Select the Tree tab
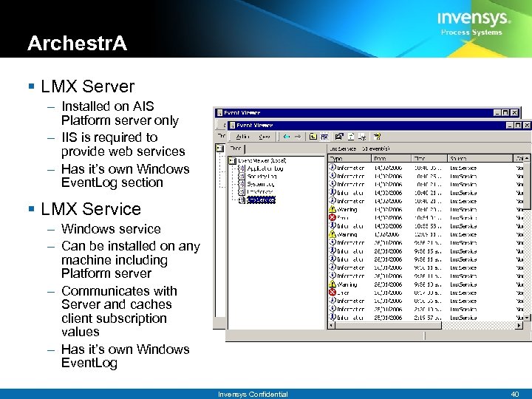 click(x=236, y=149)
